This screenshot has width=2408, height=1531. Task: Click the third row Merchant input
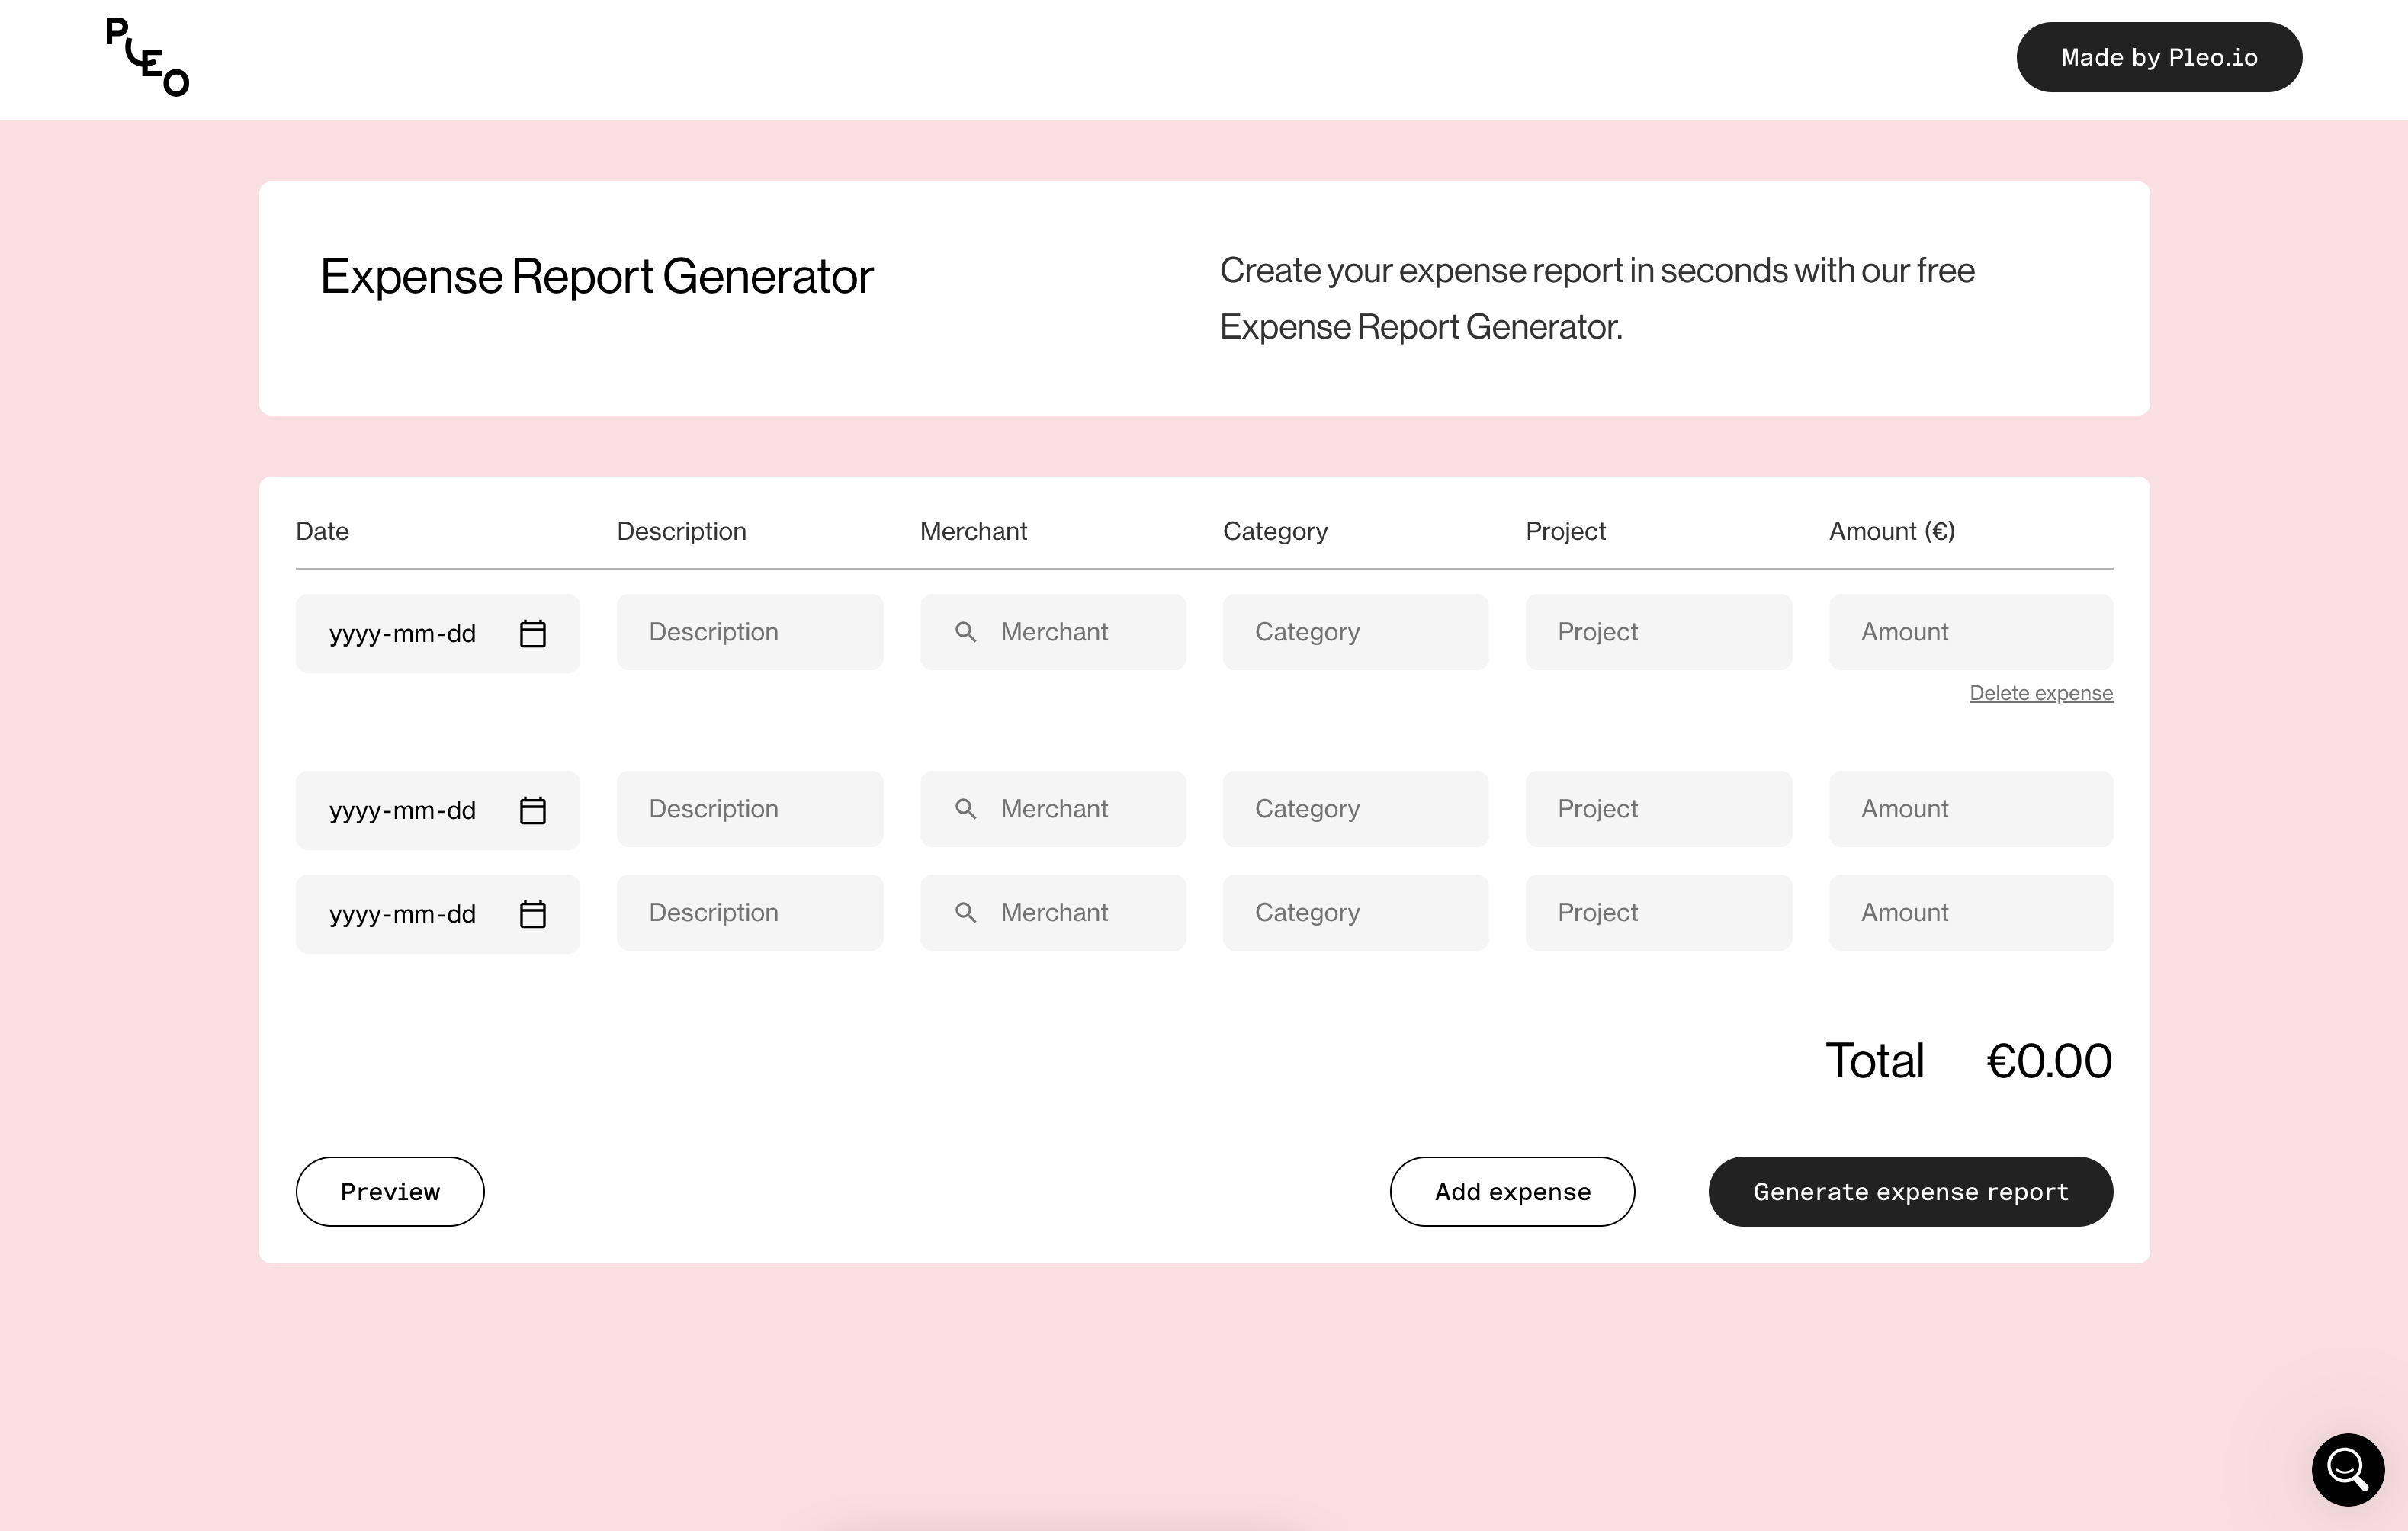point(1053,913)
